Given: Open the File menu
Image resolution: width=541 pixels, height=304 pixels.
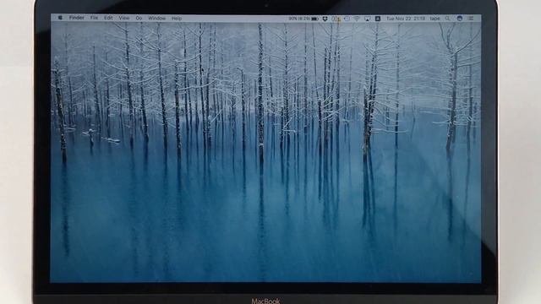Looking at the screenshot, I should click(94, 18).
